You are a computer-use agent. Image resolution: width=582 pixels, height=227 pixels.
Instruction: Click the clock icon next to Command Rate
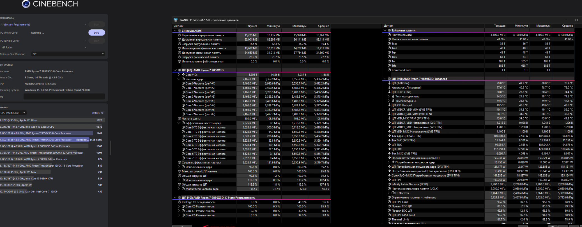tap(389, 70)
